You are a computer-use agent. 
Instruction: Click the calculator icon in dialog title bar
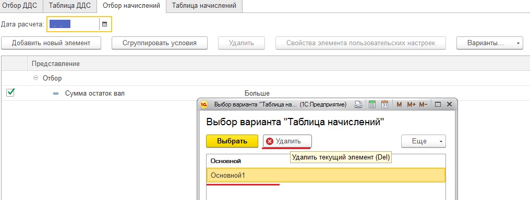372,105
